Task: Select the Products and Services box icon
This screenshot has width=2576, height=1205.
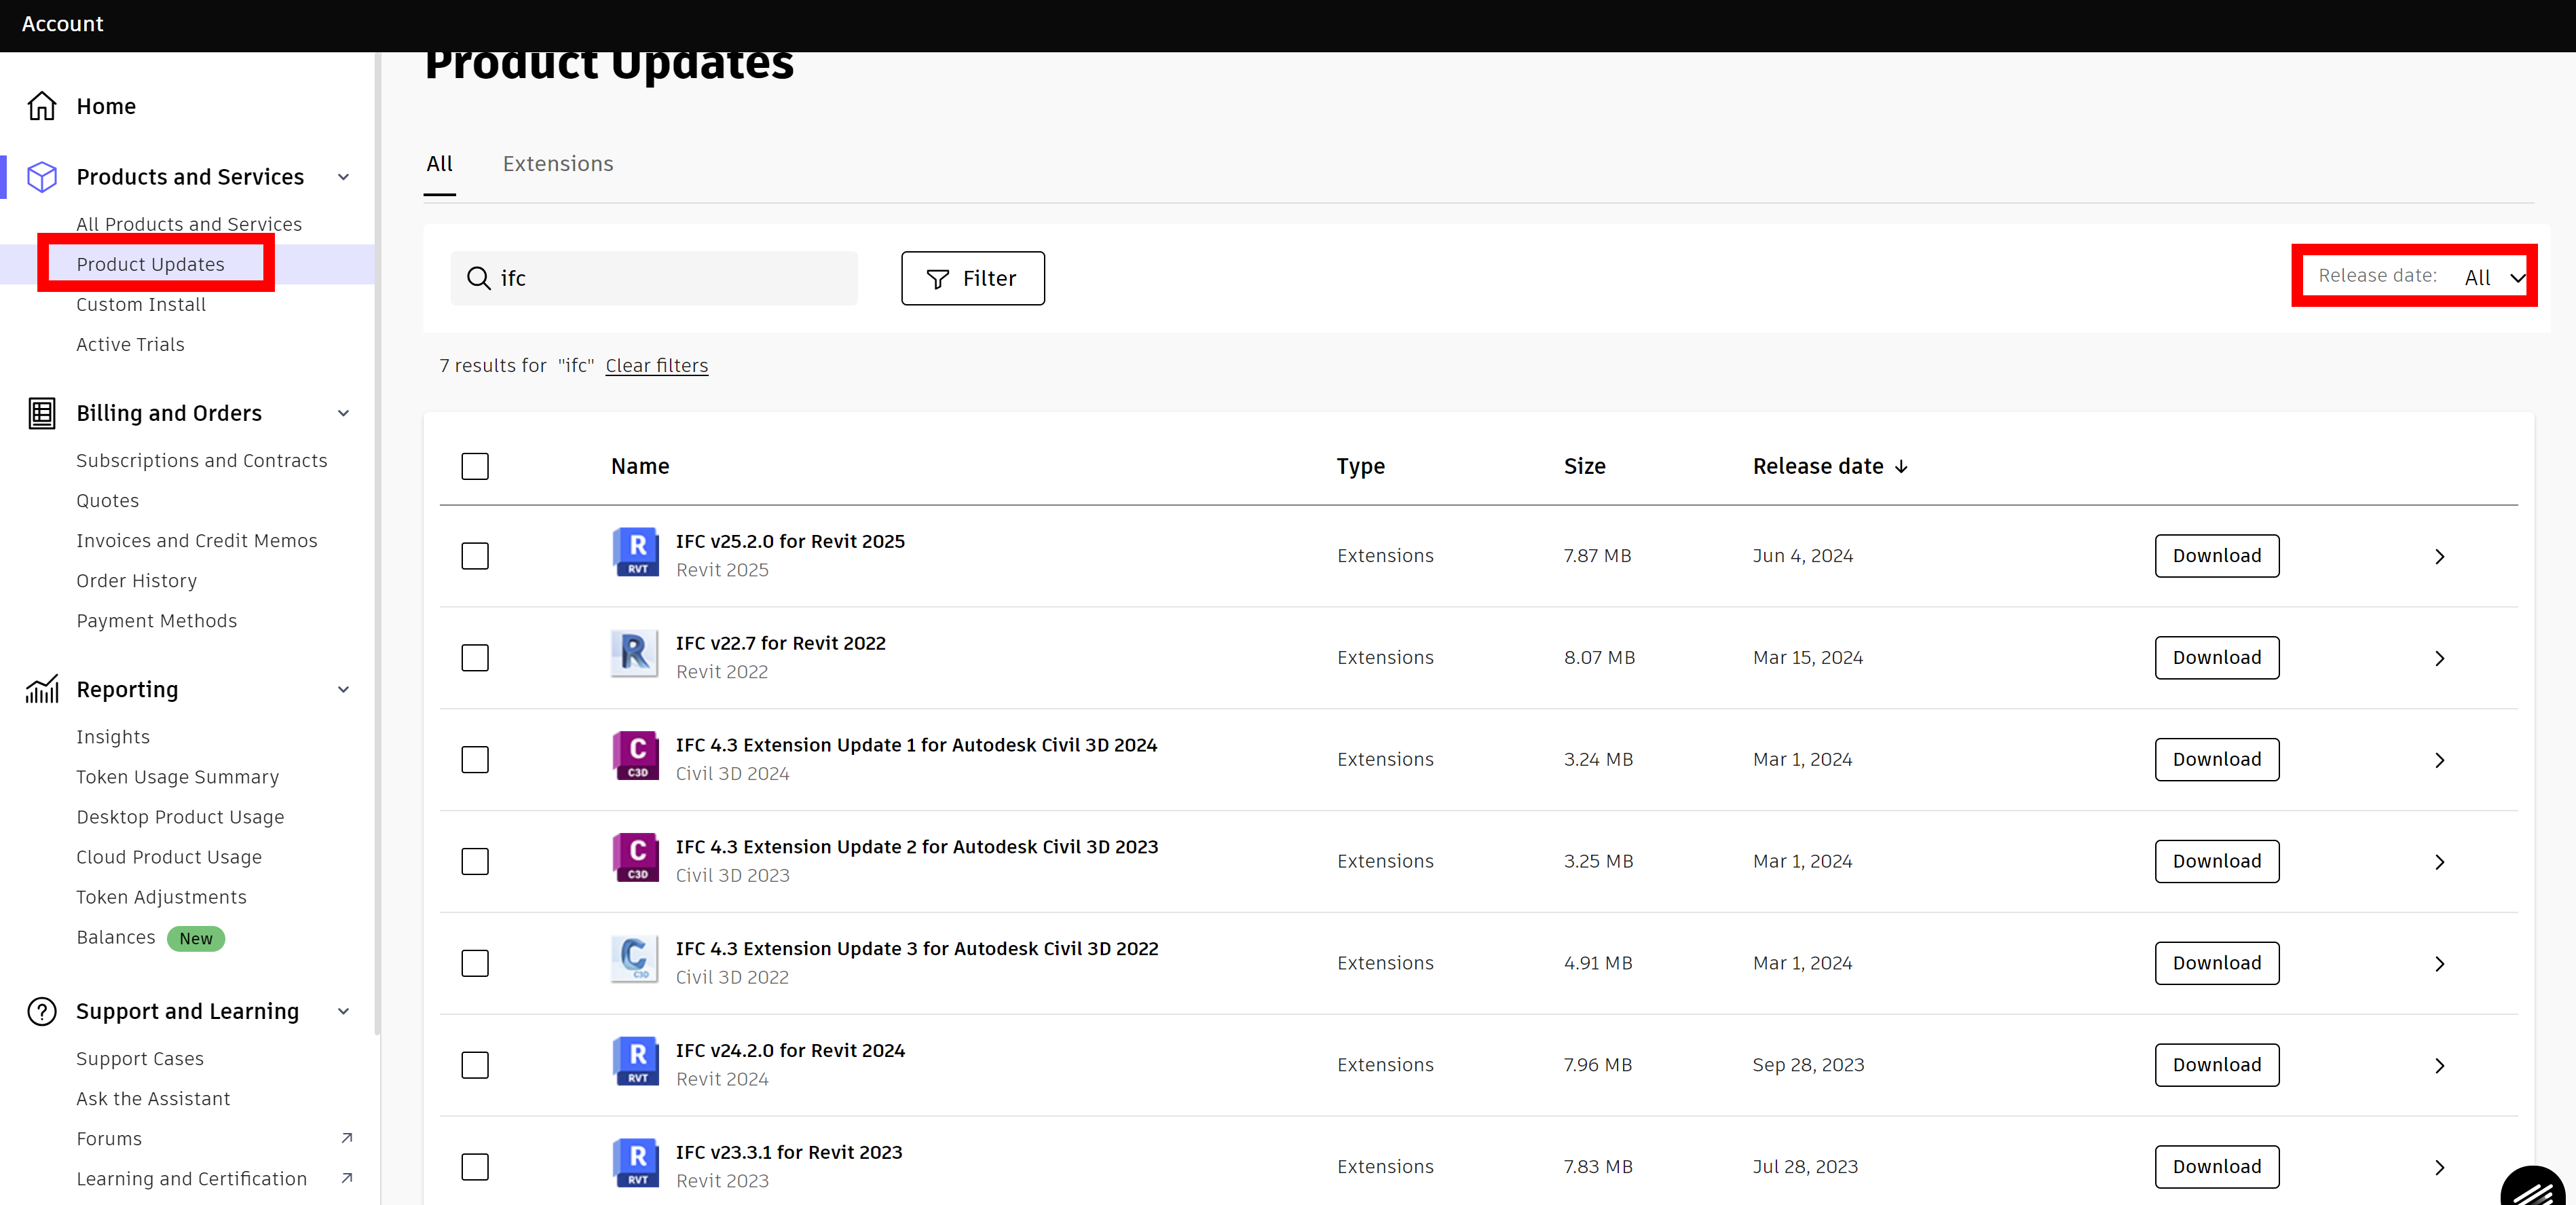Action: [42, 176]
